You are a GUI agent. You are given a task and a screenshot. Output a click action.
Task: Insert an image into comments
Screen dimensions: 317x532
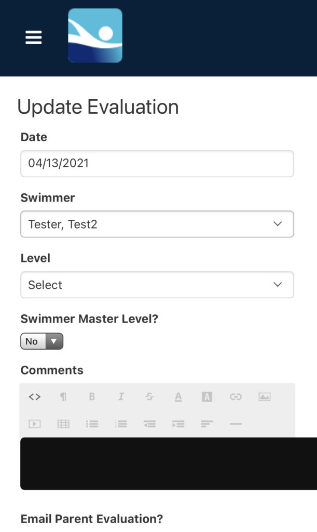click(x=265, y=396)
